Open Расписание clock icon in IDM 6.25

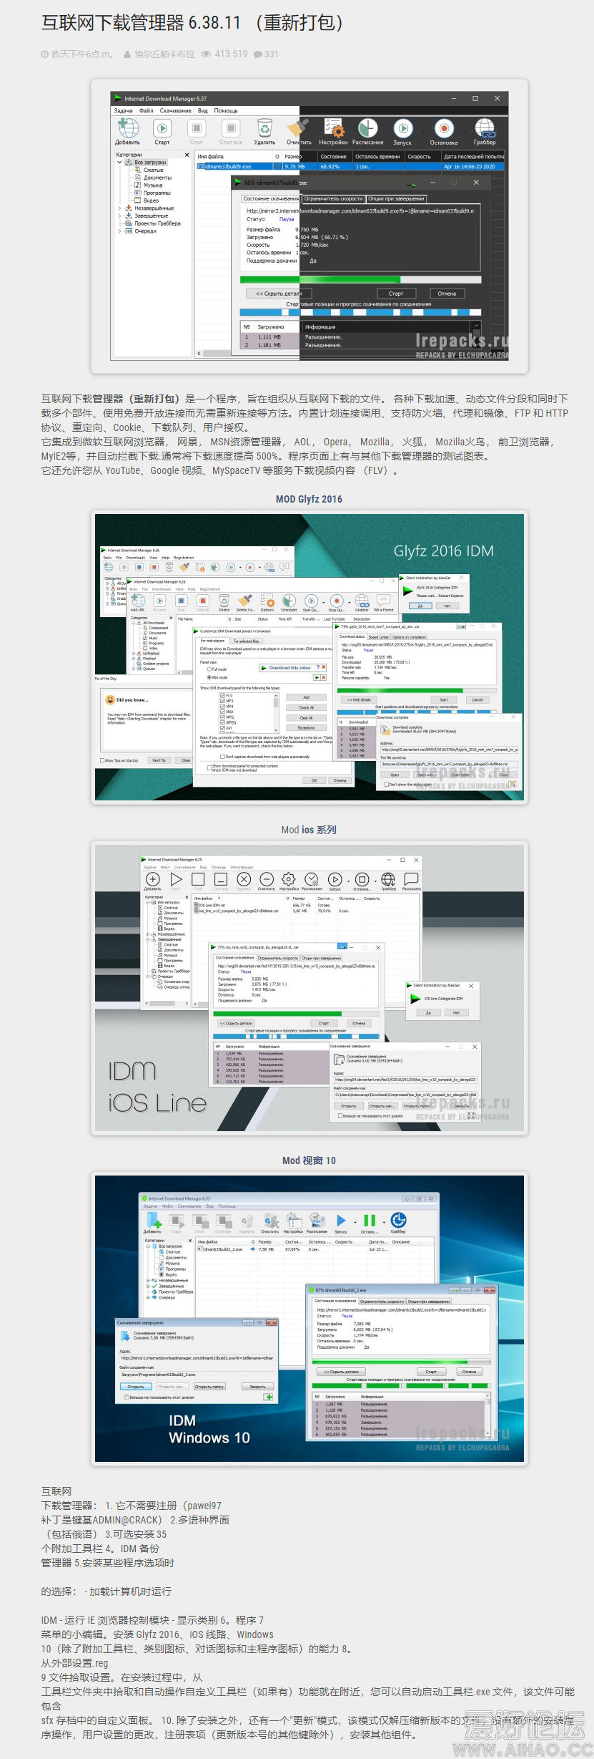312,879
